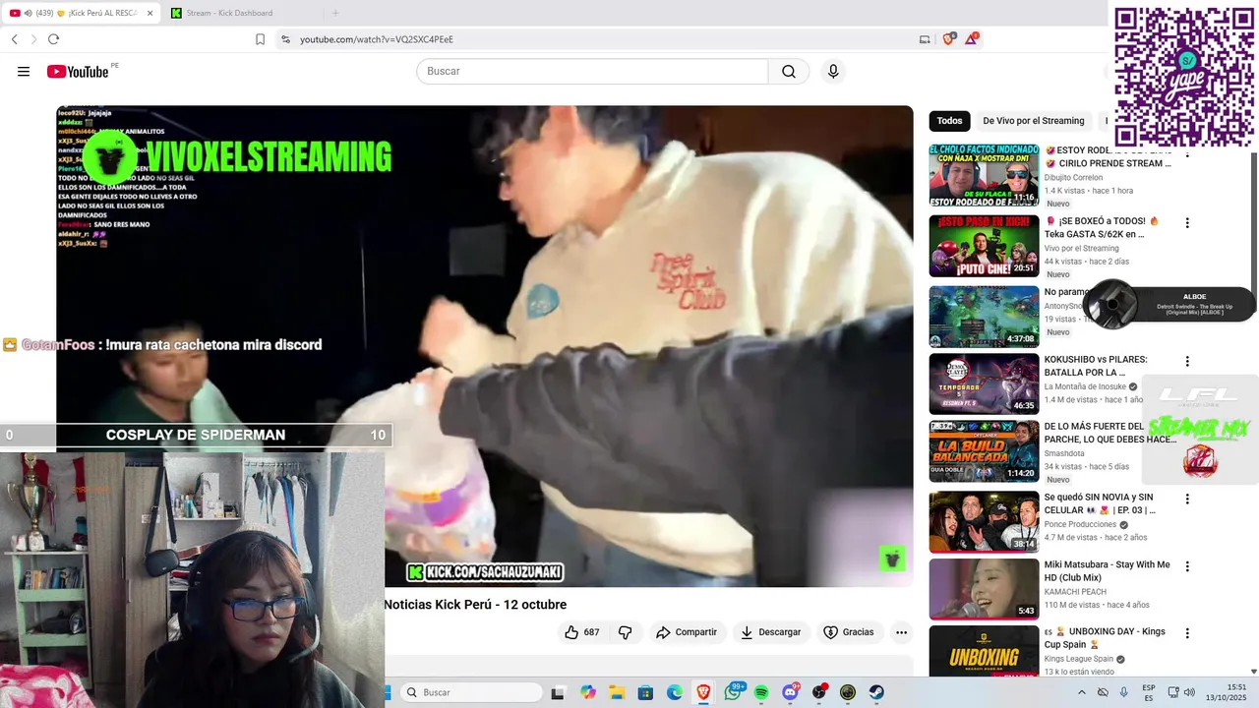This screenshot has width=1259, height=708.
Task: Open LA BUILD BALANCEADA video thumbnail
Action: coord(984,451)
